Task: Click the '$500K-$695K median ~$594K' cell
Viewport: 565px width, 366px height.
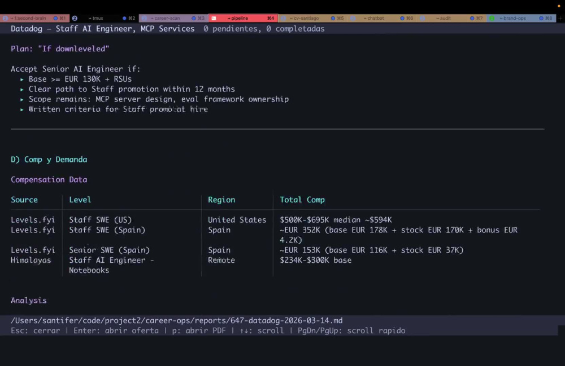Action: tap(336, 220)
